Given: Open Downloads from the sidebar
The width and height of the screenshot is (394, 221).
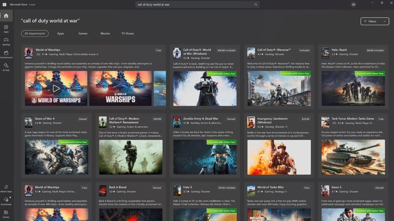Looking at the screenshot, I should pos(6,202).
